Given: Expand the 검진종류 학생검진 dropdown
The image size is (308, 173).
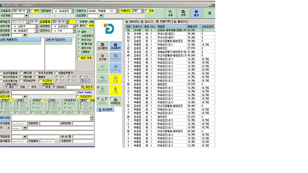Looking at the screenshot, I should coord(36,31).
